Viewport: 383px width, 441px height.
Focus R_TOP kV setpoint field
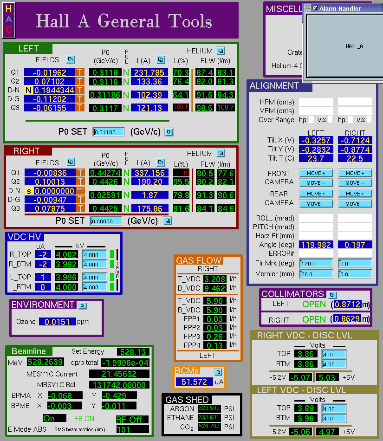tap(95, 254)
